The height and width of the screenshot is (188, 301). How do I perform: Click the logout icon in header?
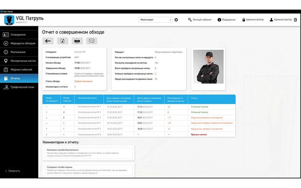click(x=296, y=20)
